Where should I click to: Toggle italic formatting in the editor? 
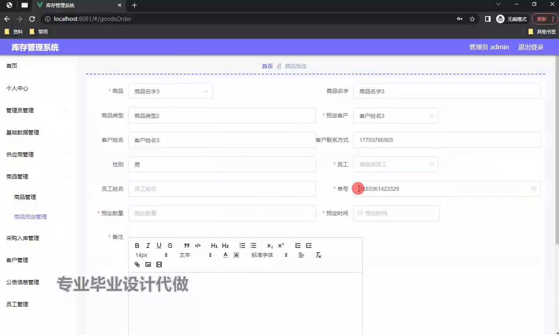click(148, 245)
